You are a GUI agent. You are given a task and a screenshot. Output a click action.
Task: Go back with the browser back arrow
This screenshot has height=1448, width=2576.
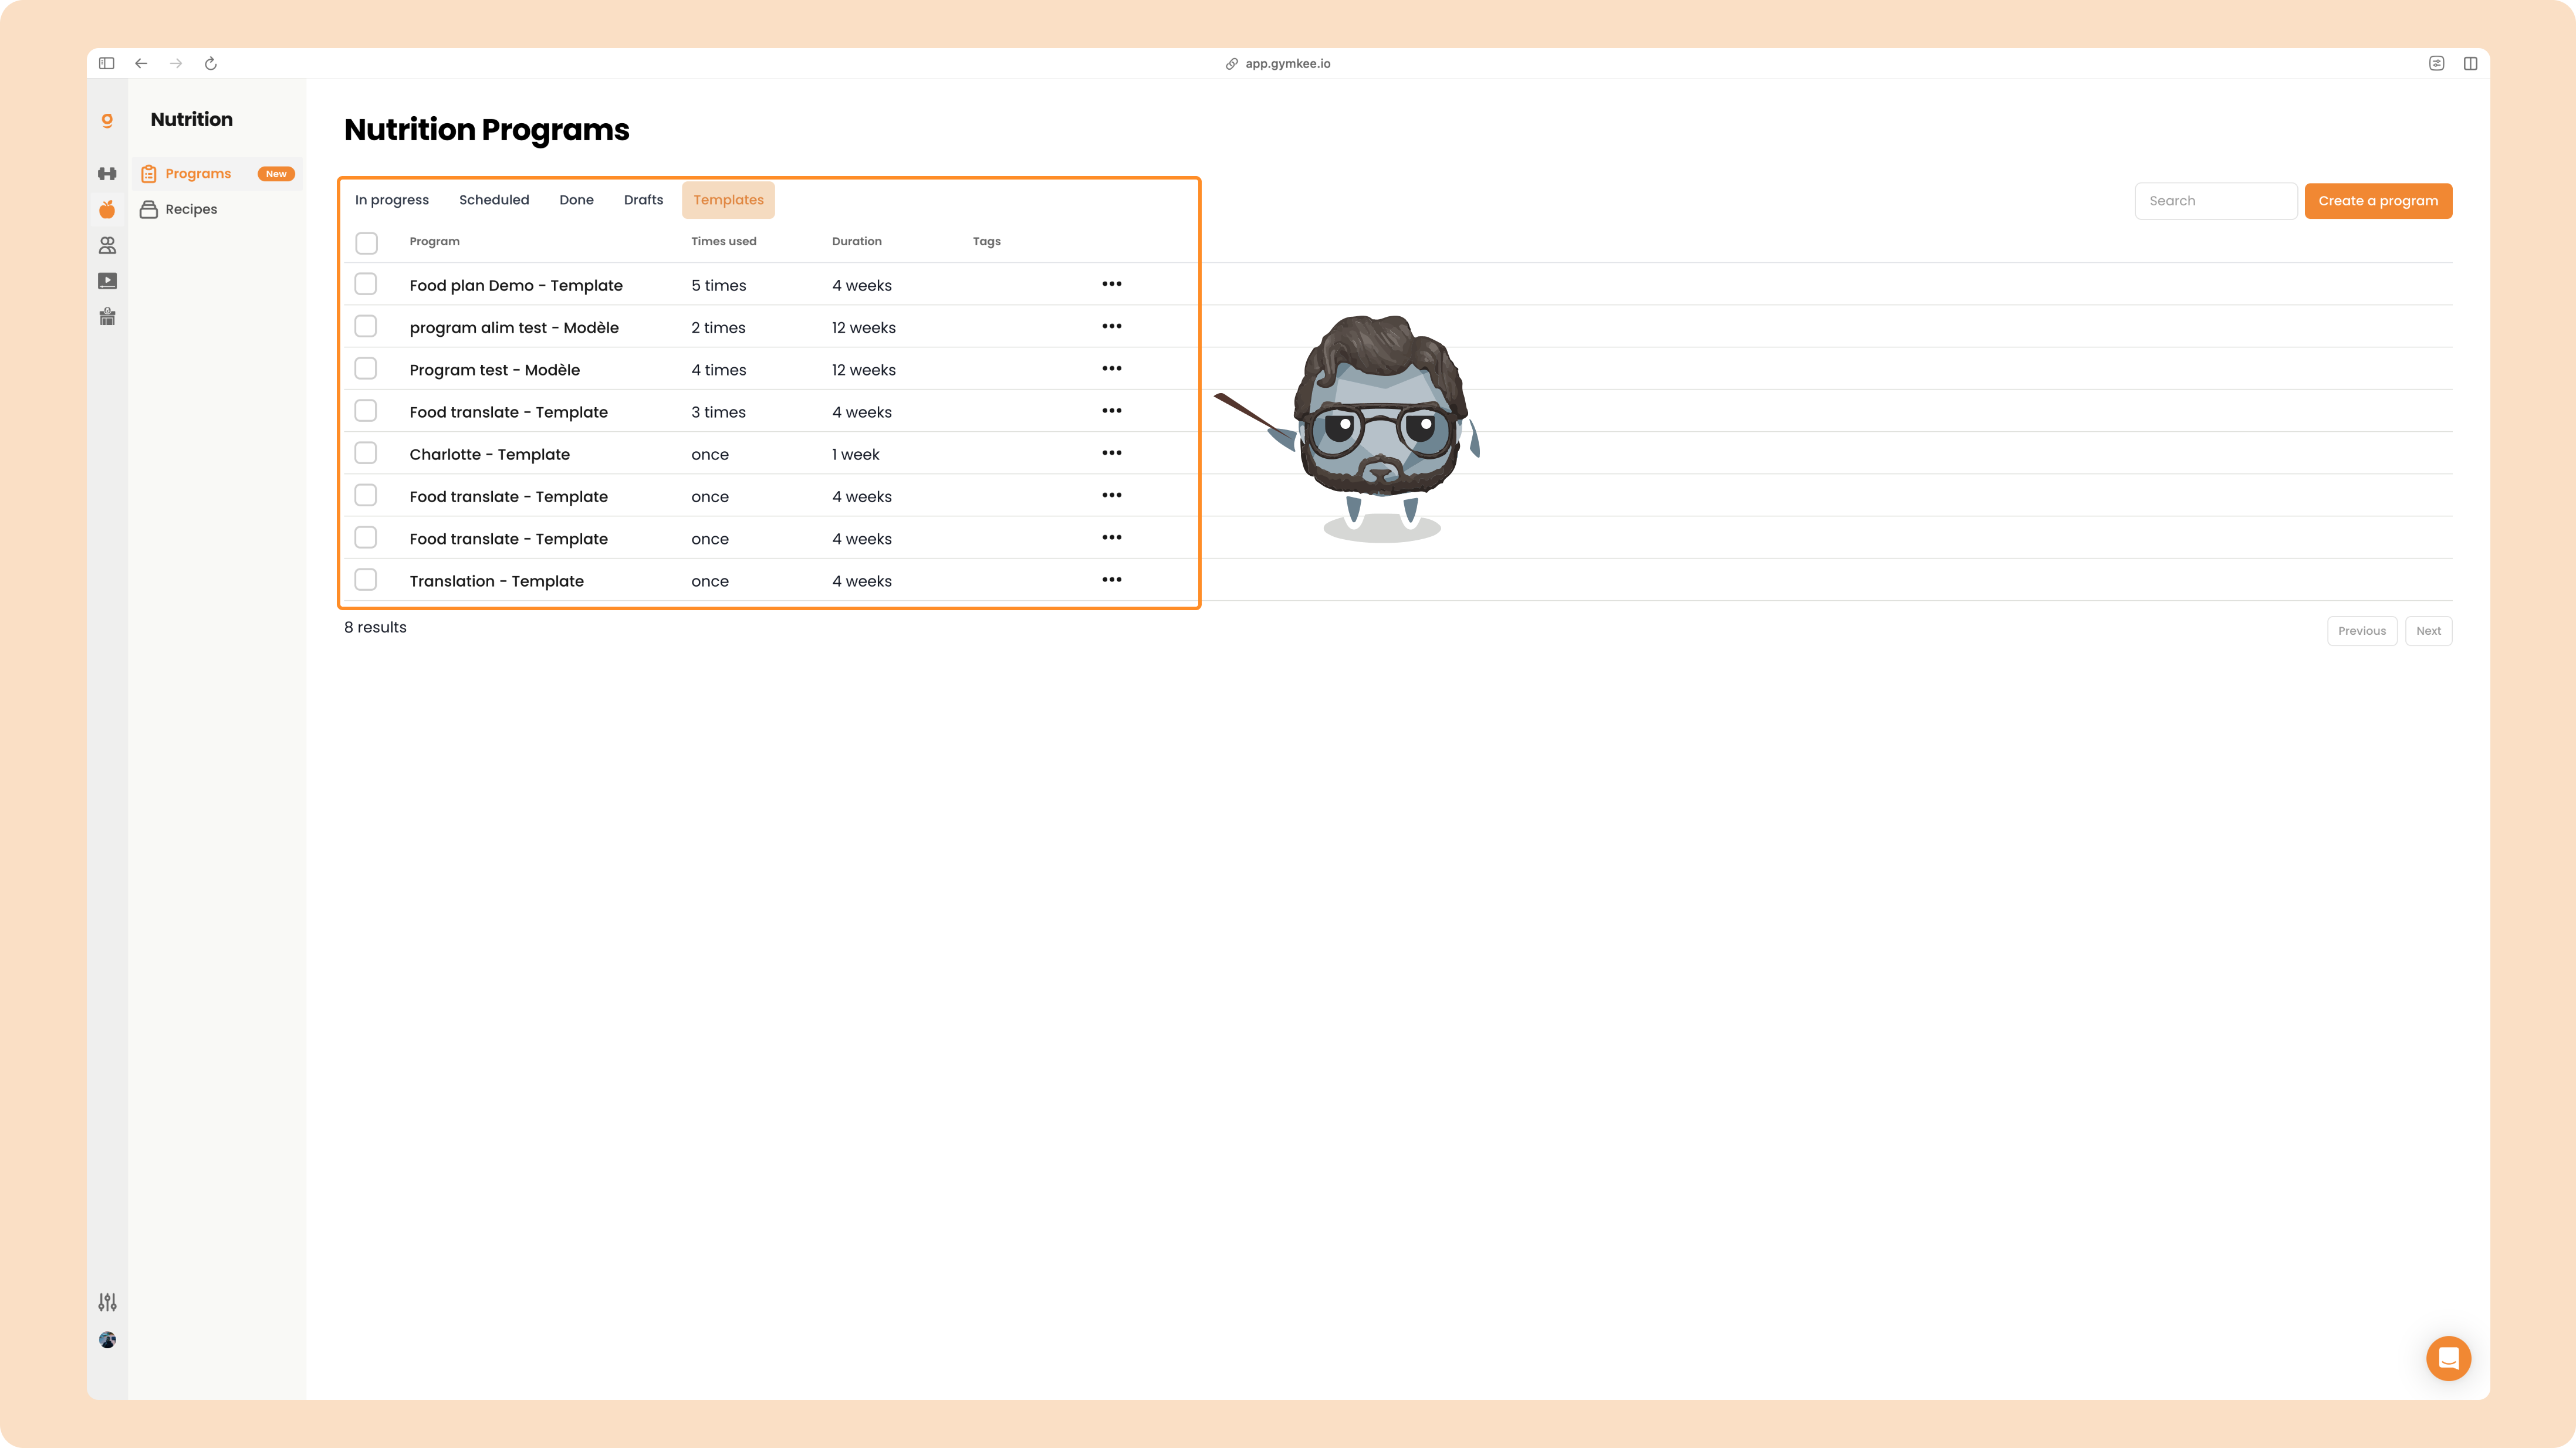click(141, 63)
